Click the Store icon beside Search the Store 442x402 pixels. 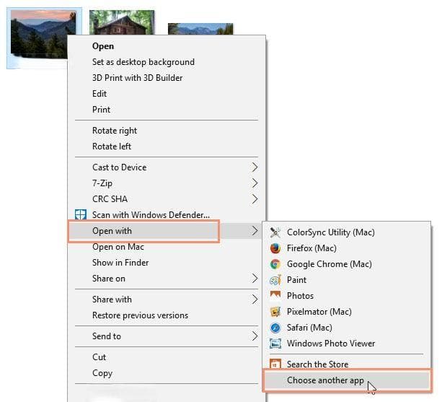tap(275, 363)
